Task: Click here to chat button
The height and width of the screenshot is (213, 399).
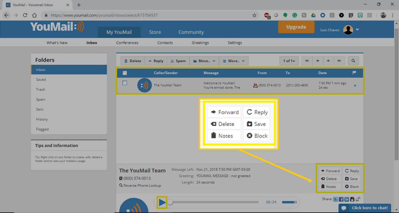Action: [365, 208]
